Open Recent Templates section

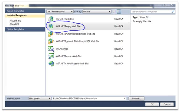click(25, 11)
